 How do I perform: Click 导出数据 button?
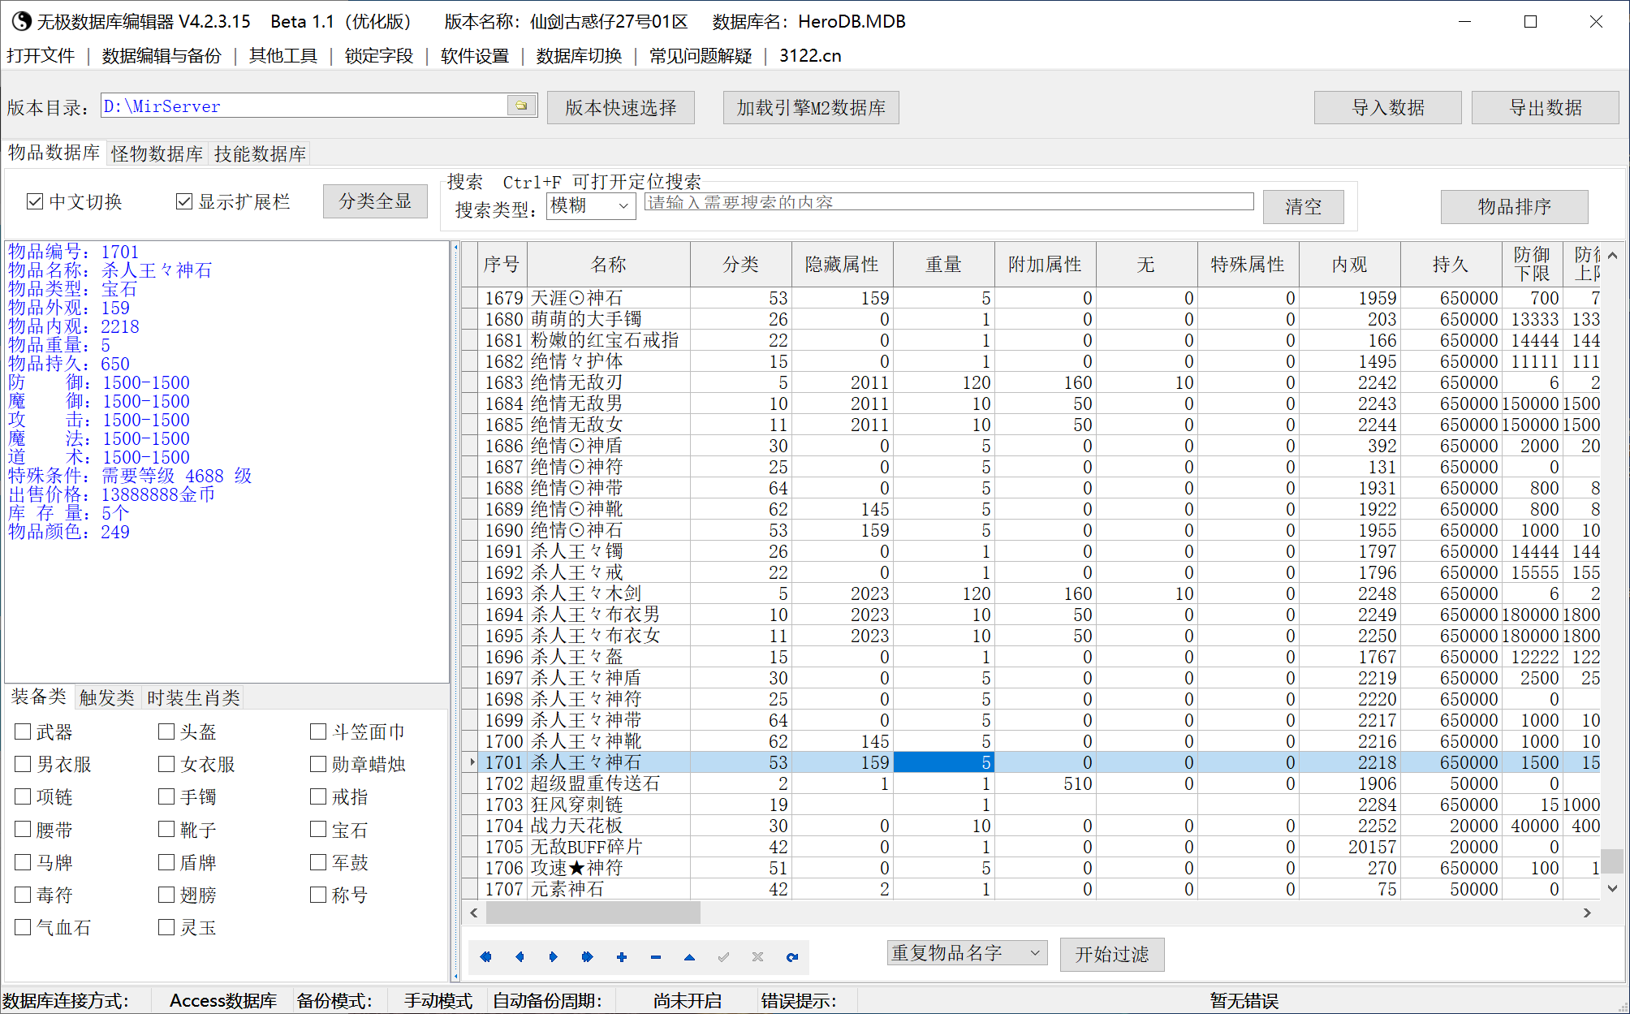1546,107
